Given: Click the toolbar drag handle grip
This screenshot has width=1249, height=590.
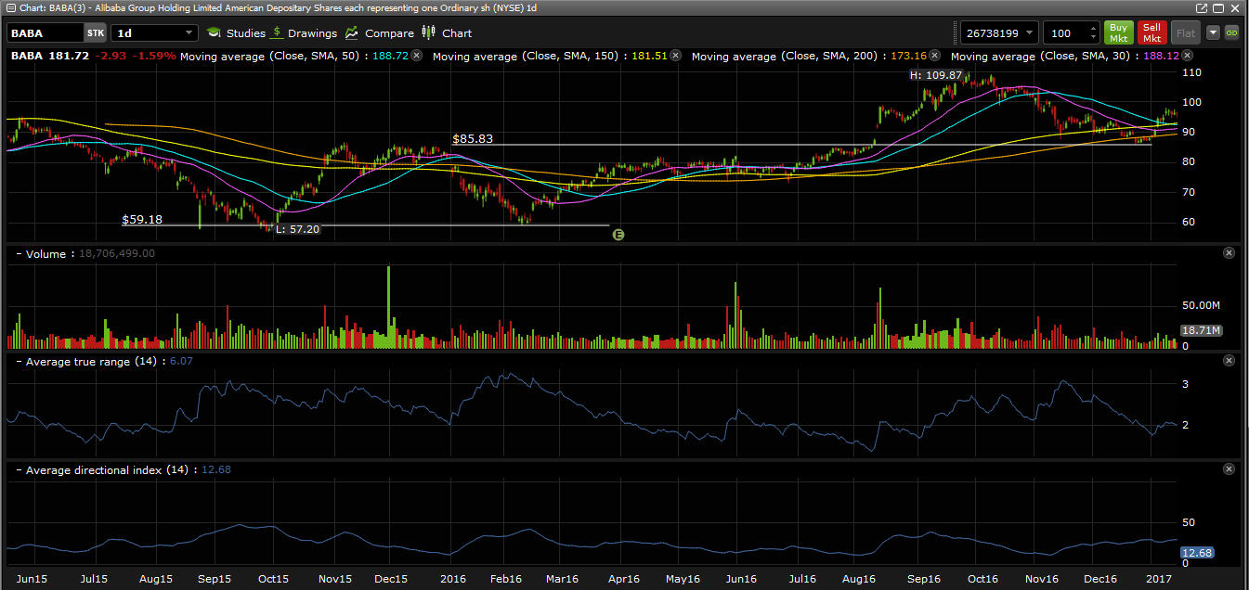Looking at the screenshot, I should 955,32.
